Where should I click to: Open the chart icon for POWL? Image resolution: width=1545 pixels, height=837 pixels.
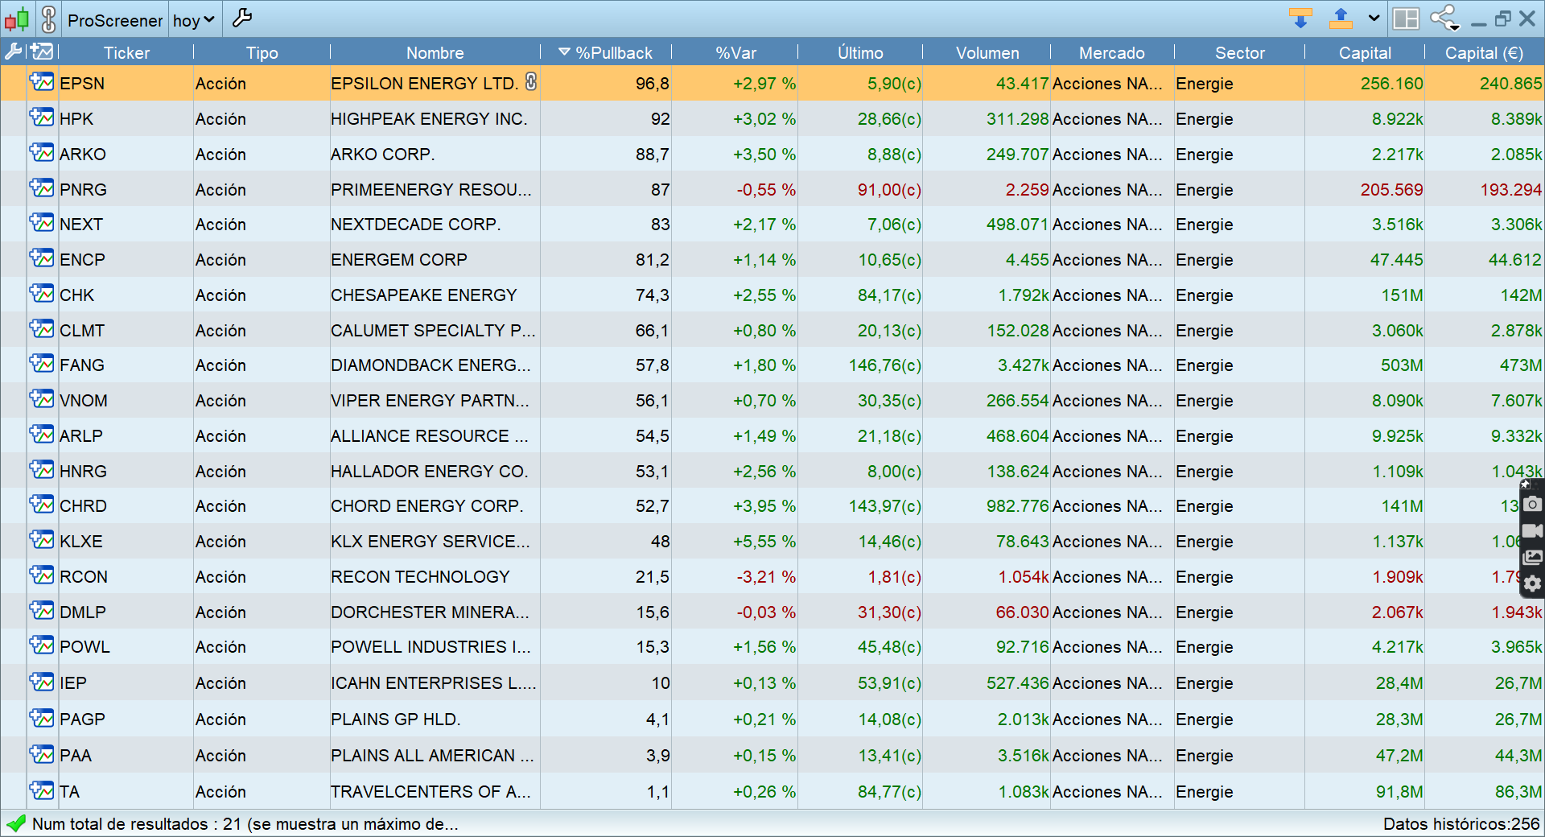(42, 645)
